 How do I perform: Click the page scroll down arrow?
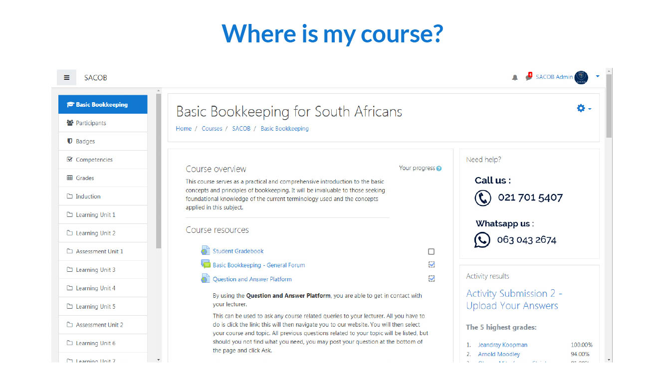coord(609,359)
